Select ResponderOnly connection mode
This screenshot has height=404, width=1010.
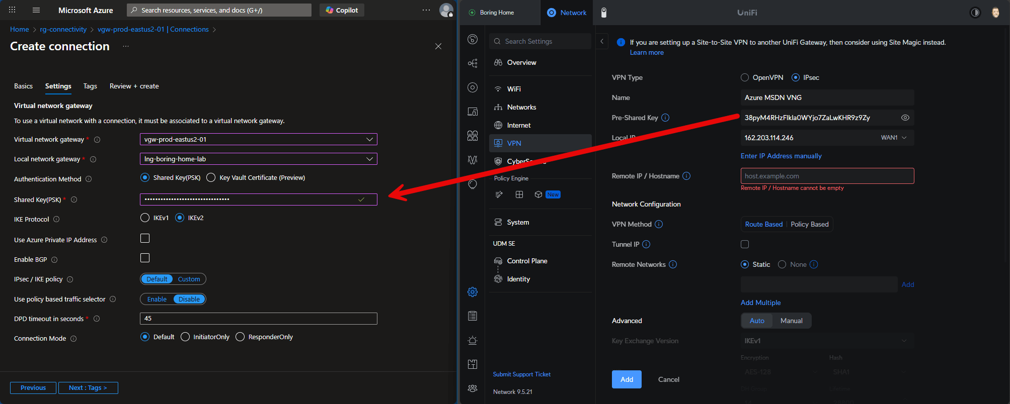(240, 337)
